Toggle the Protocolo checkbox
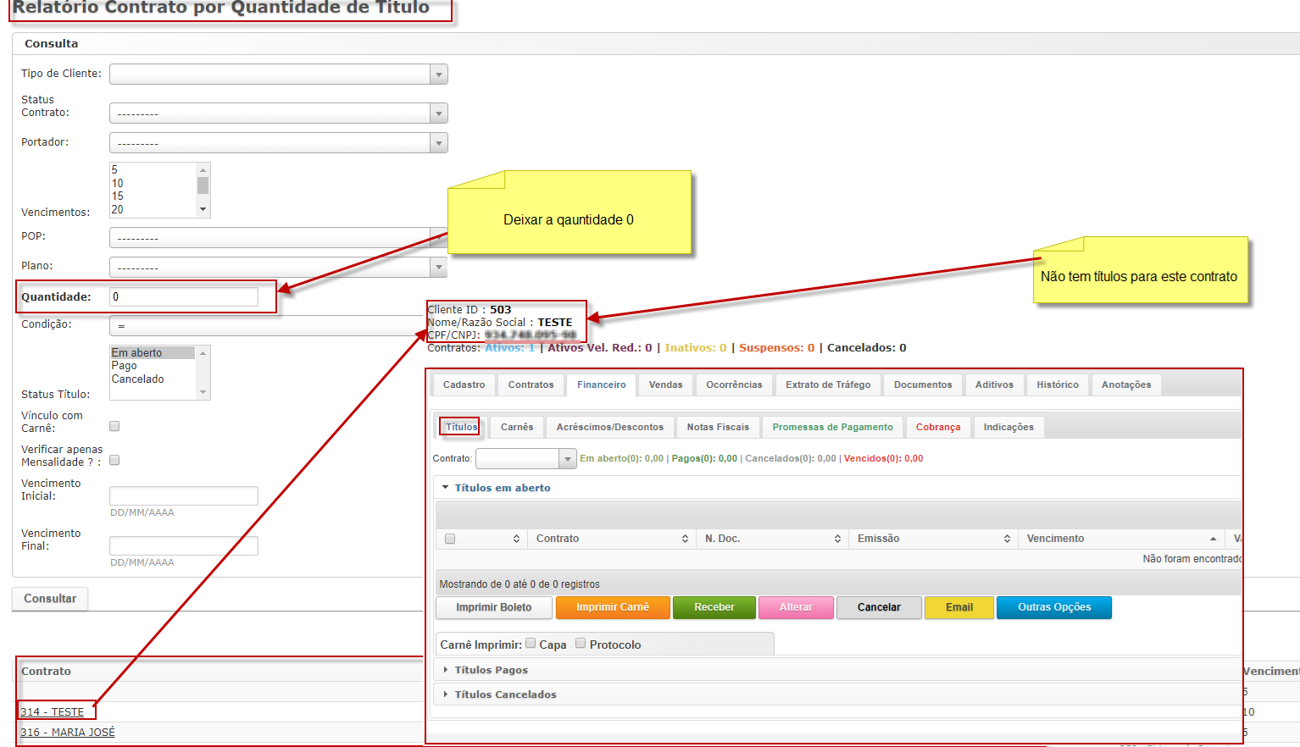Viewport: 1300px width, 747px height. [581, 644]
